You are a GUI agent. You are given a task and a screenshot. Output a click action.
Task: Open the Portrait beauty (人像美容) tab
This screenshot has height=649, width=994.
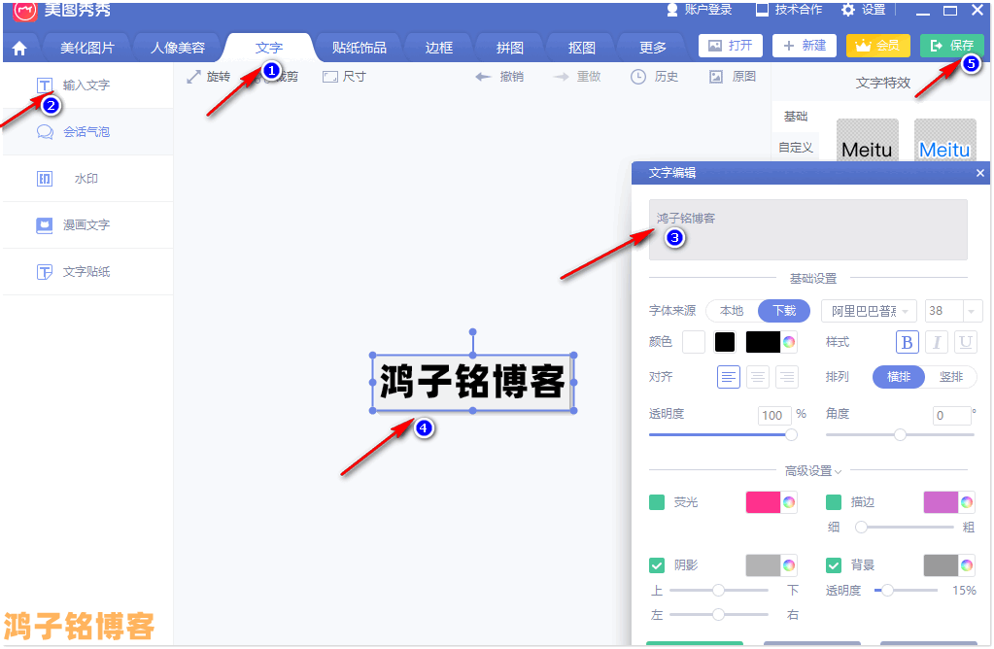click(178, 48)
